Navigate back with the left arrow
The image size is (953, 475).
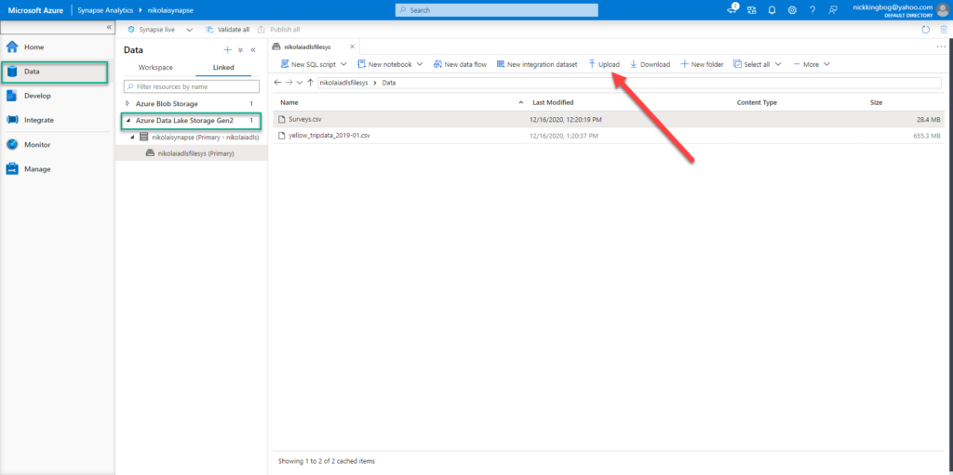click(x=277, y=83)
